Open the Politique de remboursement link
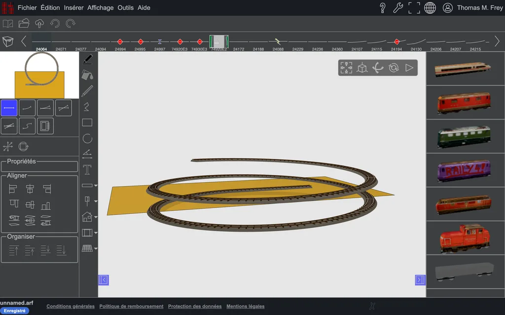Screen dimensions: 505x315 coord(131,306)
